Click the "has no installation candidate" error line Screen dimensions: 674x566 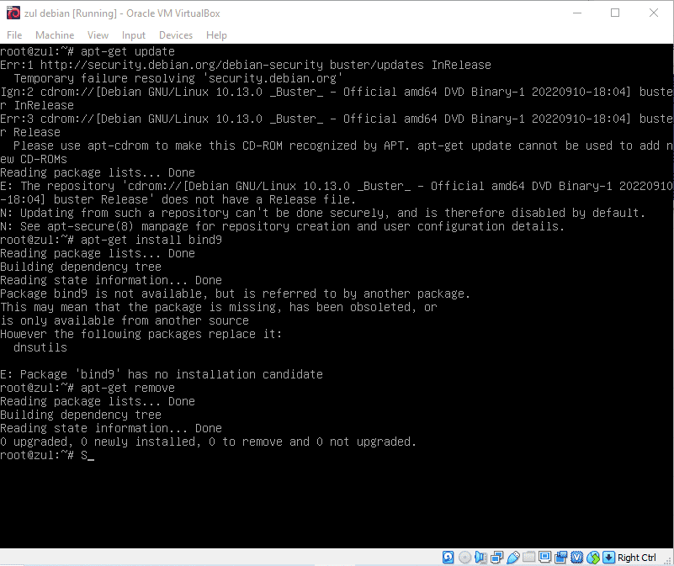[x=162, y=374]
